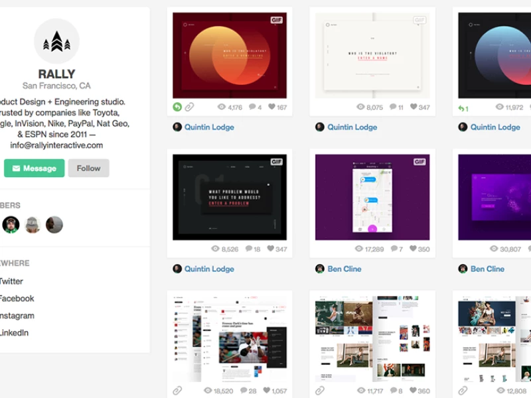Open the blue-red circle shot on dark background
Screen dimensions: 531x398
tap(494, 56)
